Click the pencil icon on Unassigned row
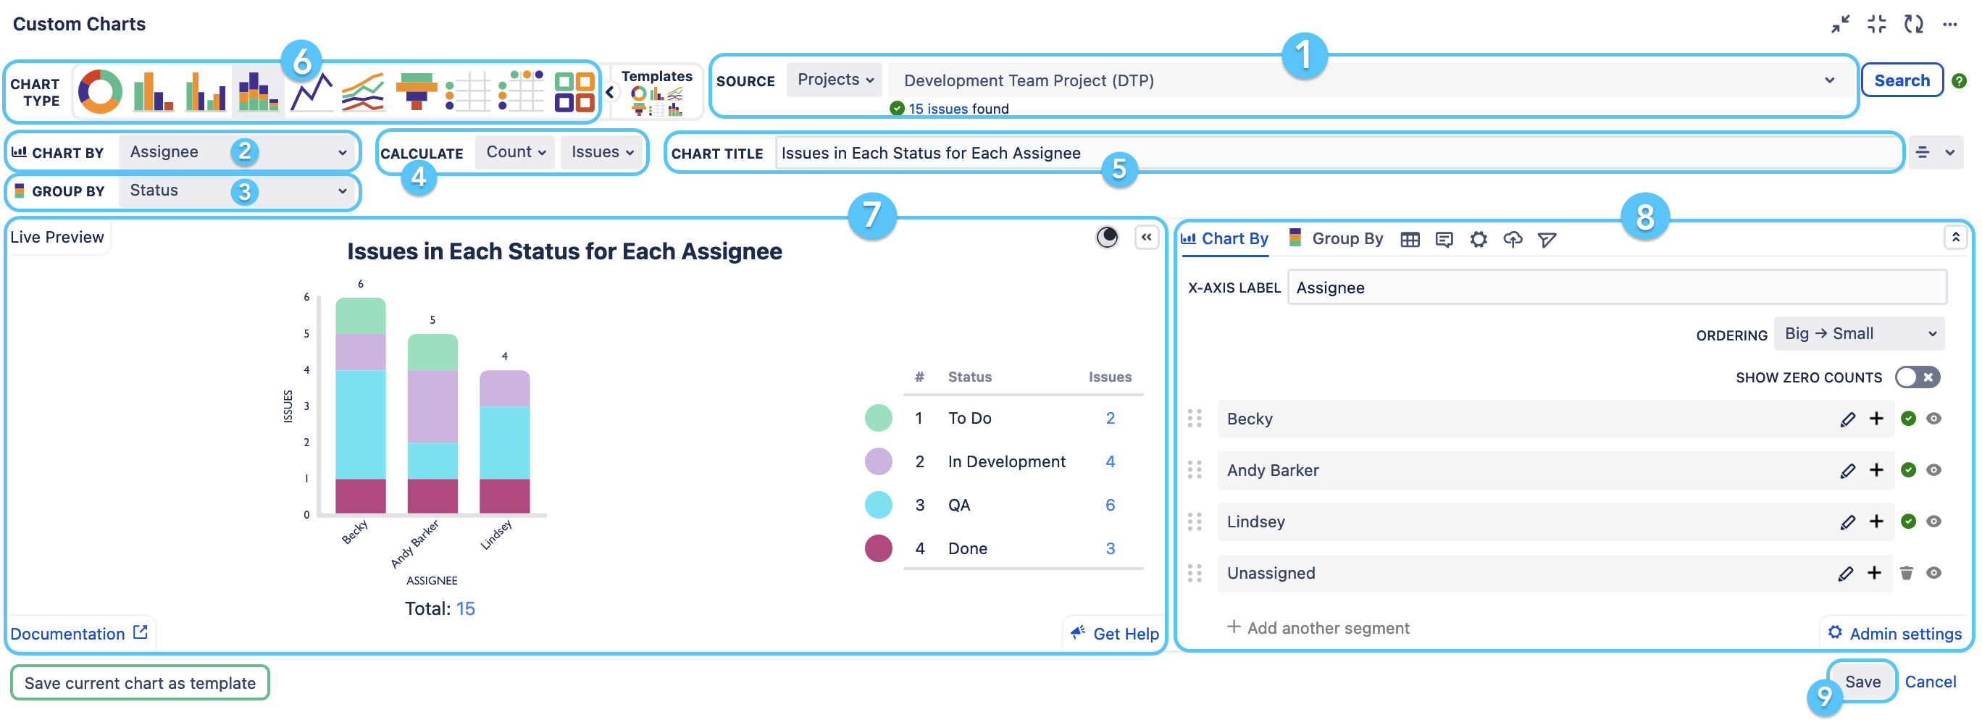The width and height of the screenshot is (1982, 720). click(1845, 574)
